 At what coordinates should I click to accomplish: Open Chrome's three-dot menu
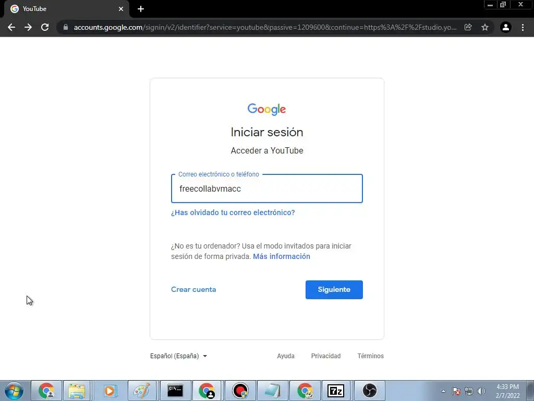pos(523,27)
